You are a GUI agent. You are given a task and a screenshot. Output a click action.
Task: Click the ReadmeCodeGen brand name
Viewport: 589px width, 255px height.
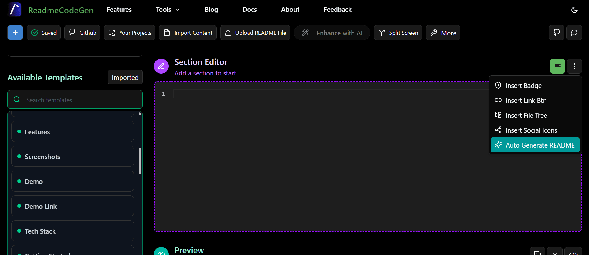(x=61, y=11)
